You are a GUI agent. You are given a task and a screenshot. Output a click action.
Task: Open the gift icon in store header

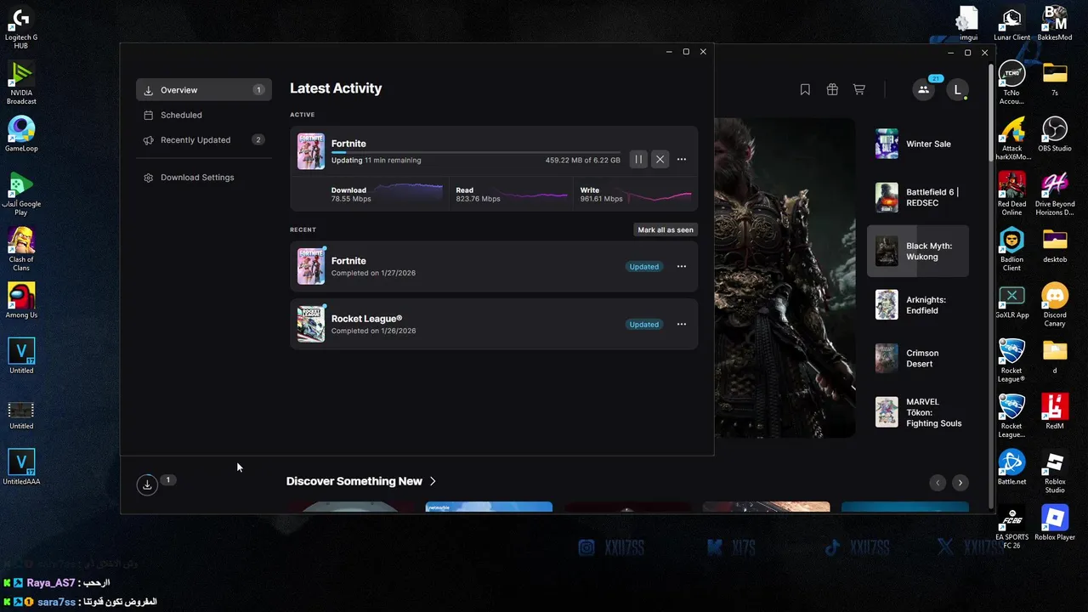coord(832,89)
